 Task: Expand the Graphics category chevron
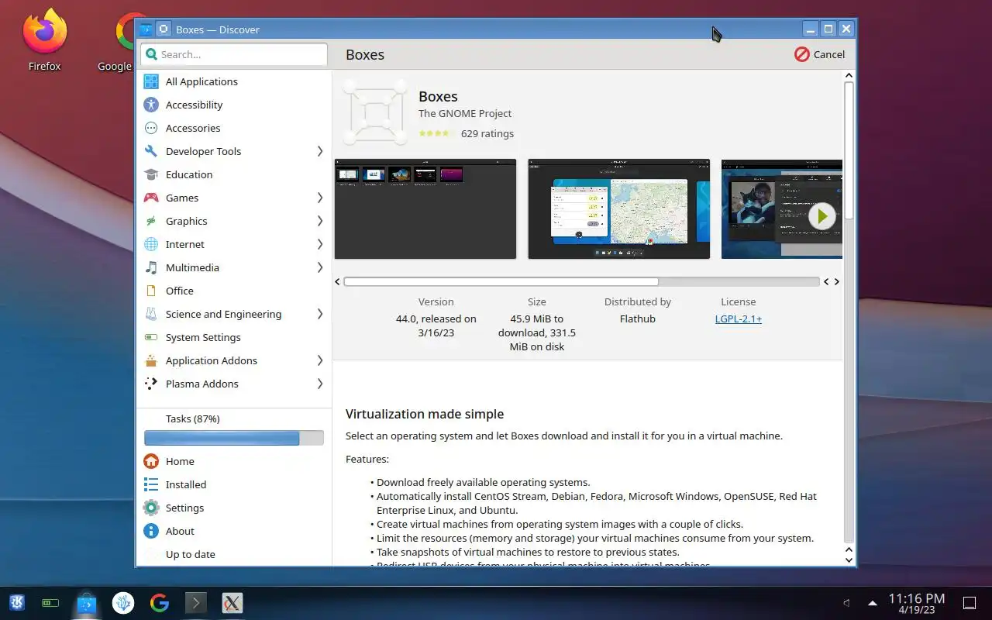pyautogui.click(x=319, y=221)
